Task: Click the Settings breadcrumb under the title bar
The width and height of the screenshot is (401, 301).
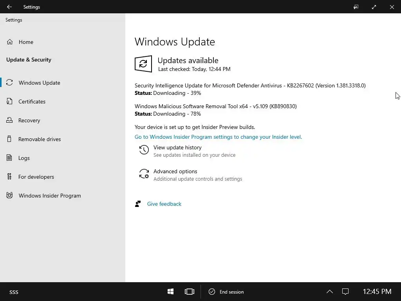Action: 14,20
